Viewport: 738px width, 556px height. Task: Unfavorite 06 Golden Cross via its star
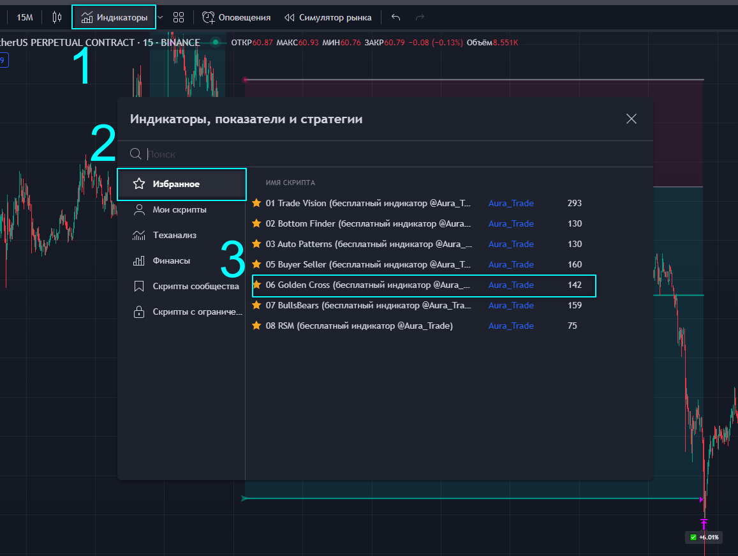[256, 285]
